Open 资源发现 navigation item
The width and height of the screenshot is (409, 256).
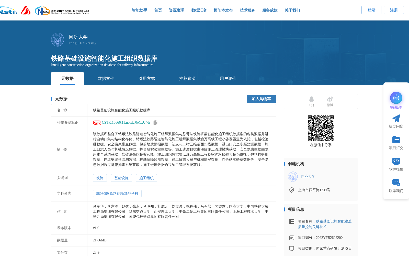[176, 10]
